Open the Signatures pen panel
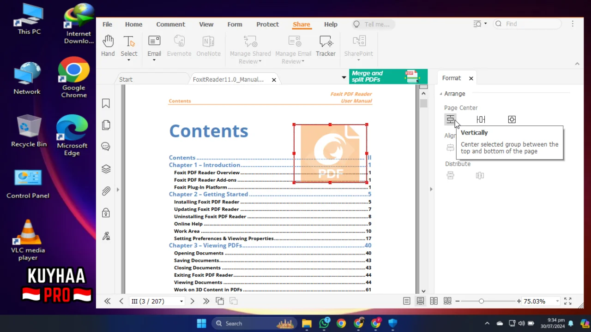The height and width of the screenshot is (332, 591). pos(106,236)
